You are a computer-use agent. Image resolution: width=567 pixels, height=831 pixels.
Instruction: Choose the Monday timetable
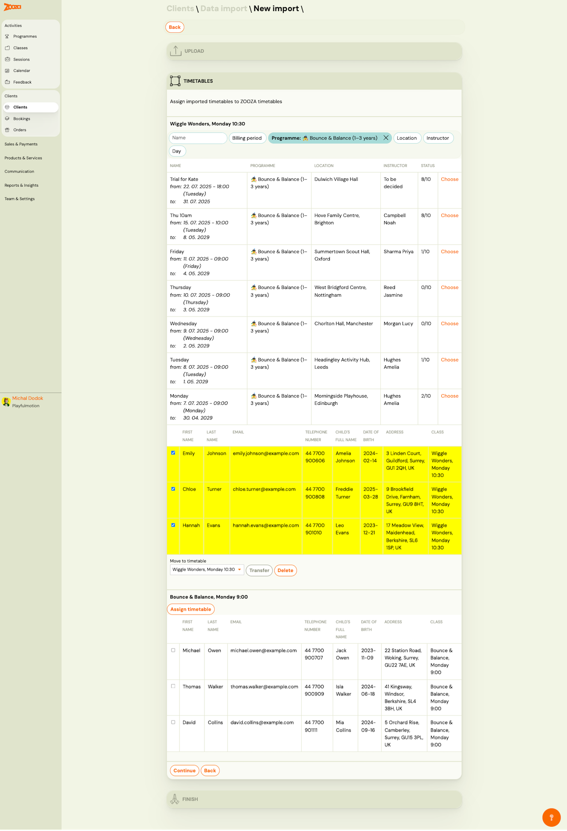tap(449, 396)
